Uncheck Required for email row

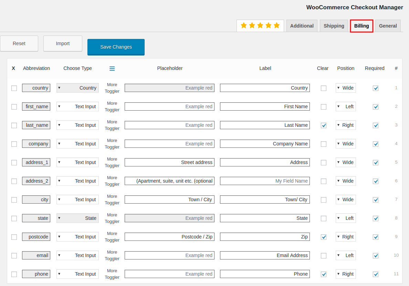(376, 256)
